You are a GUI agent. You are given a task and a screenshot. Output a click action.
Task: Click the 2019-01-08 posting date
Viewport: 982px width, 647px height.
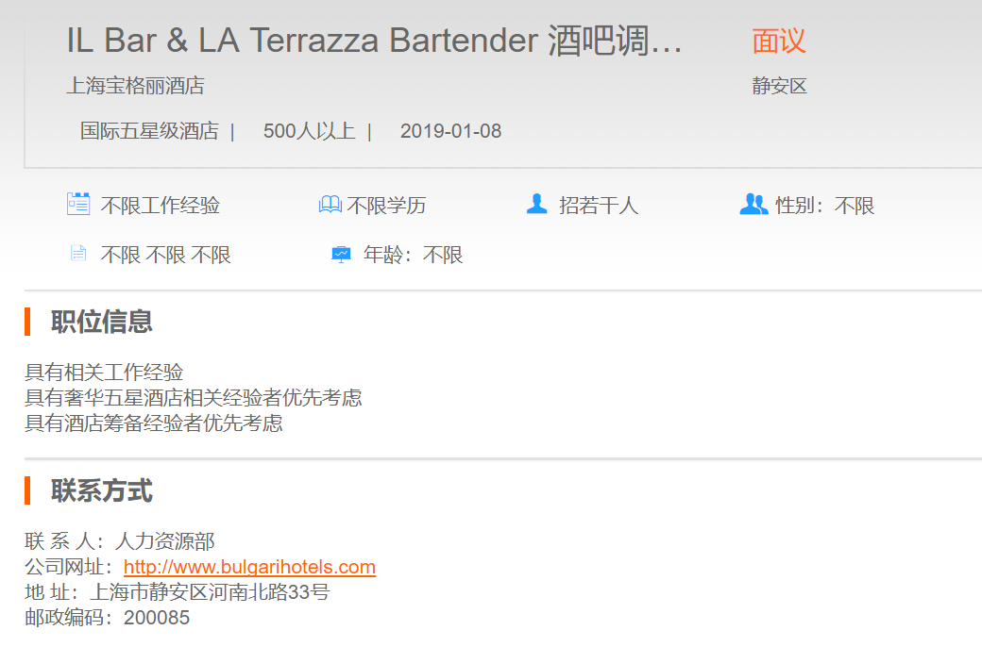click(x=450, y=131)
